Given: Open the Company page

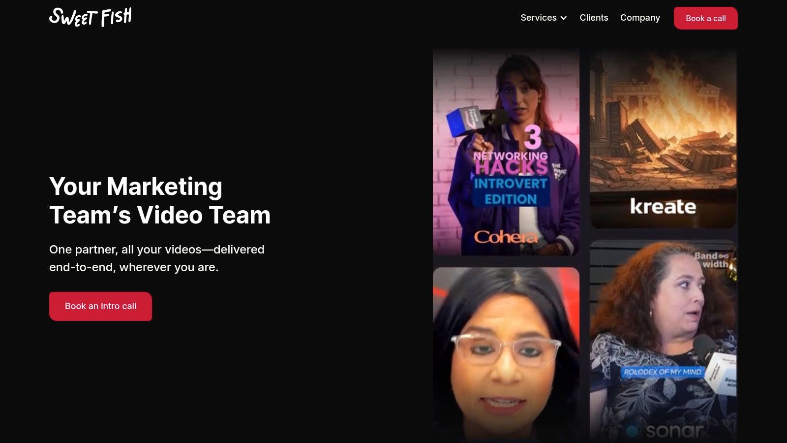Looking at the screenshot, I should point(640,18).
